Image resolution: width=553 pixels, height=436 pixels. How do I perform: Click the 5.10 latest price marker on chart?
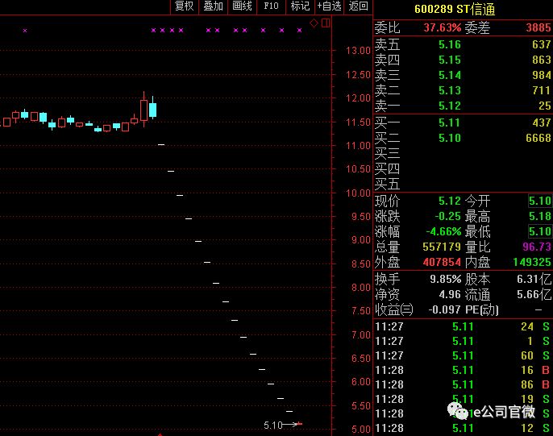(275, 424)
